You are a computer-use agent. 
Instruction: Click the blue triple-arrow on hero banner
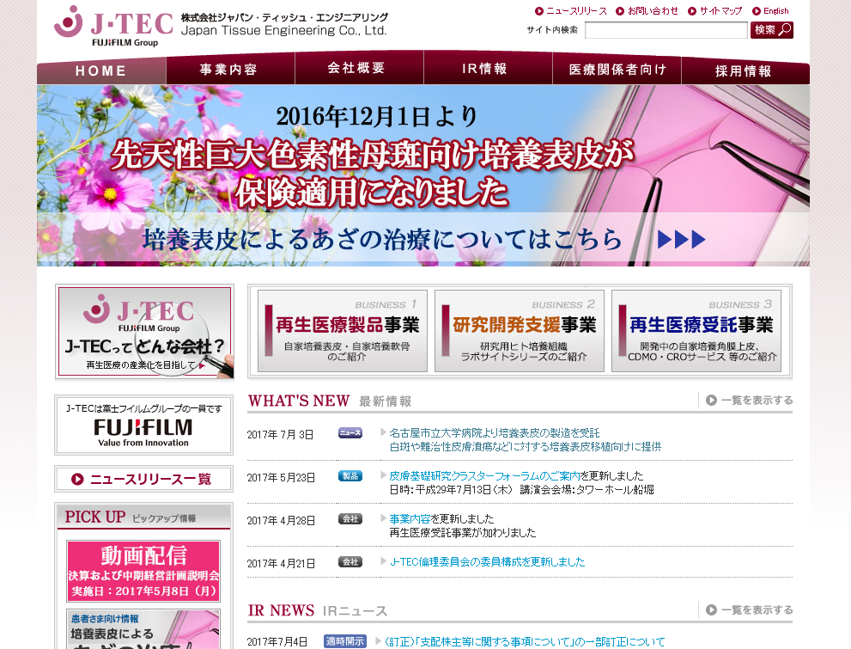tap(681, 239)
